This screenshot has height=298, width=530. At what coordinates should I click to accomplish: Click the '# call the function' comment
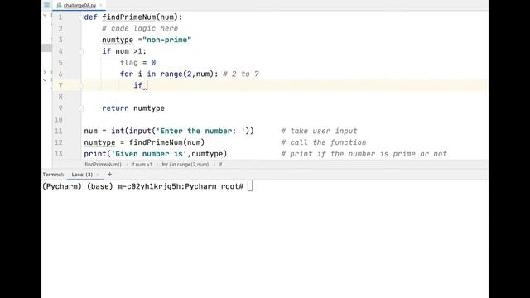pyautogui.click(x=324, y=142)
